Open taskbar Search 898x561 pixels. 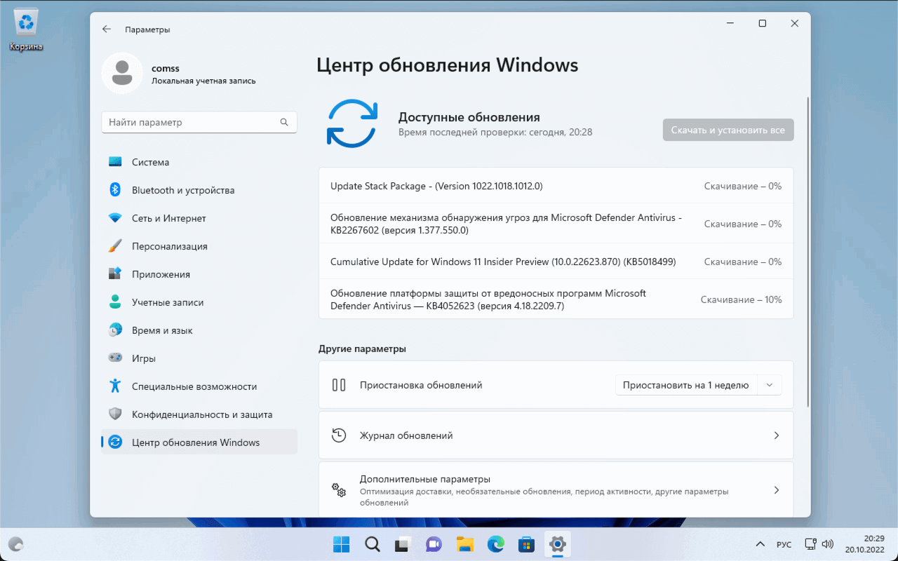click(x=373, y=544)
